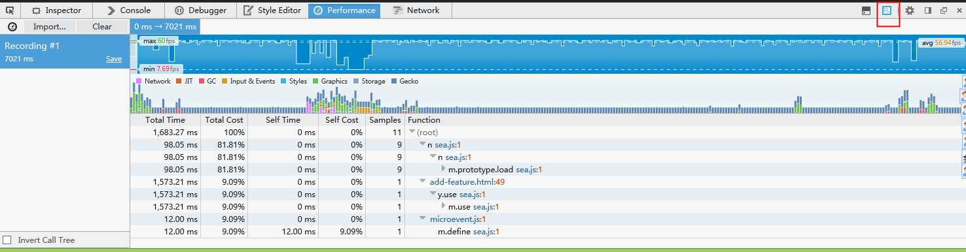Open the Style Editor tab
Viewport: 966px width, 252px height.
[272, 10]
